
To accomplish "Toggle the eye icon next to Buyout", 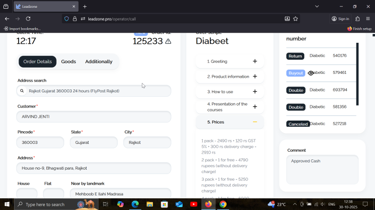I will point(311,73).
